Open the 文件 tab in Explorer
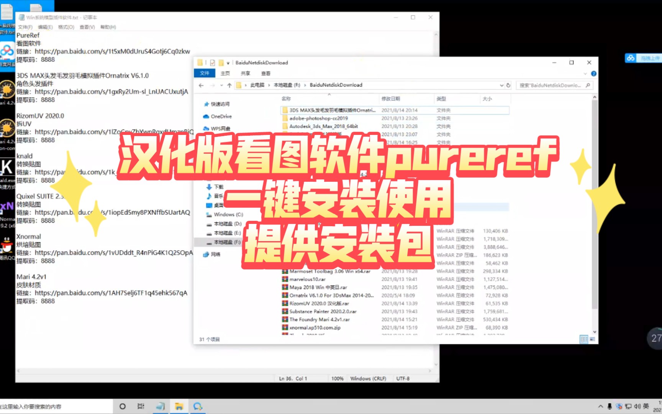This screenshot has width=662, height=414. (x=205, y=73)
